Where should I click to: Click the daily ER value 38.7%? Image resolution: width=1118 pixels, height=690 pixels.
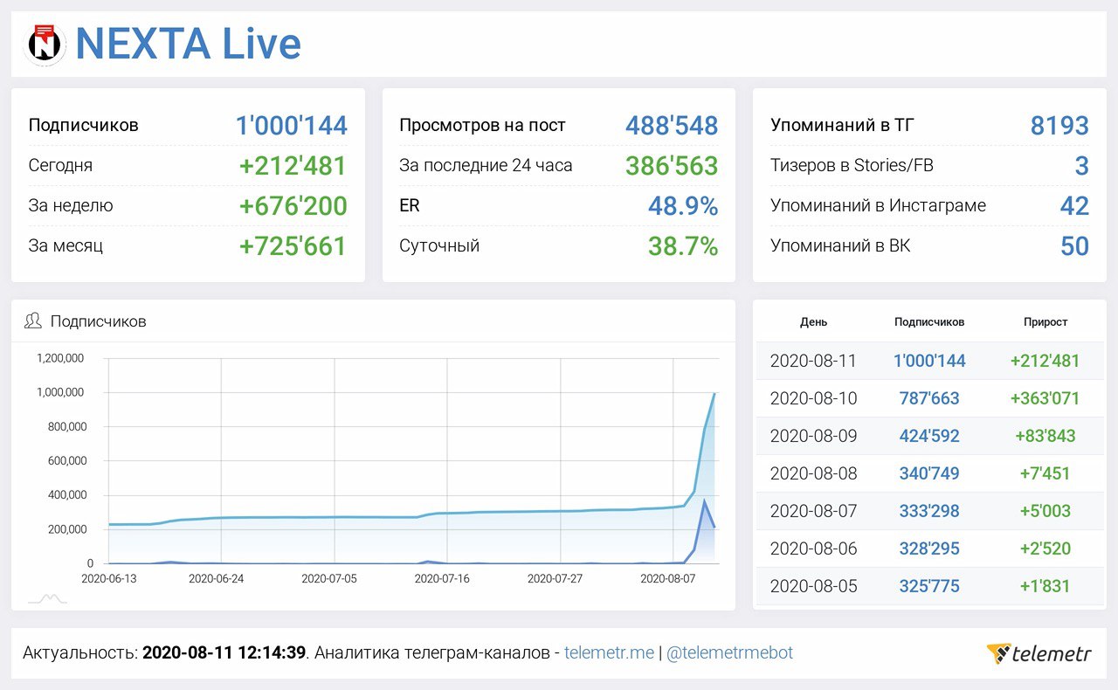(683, 245)
